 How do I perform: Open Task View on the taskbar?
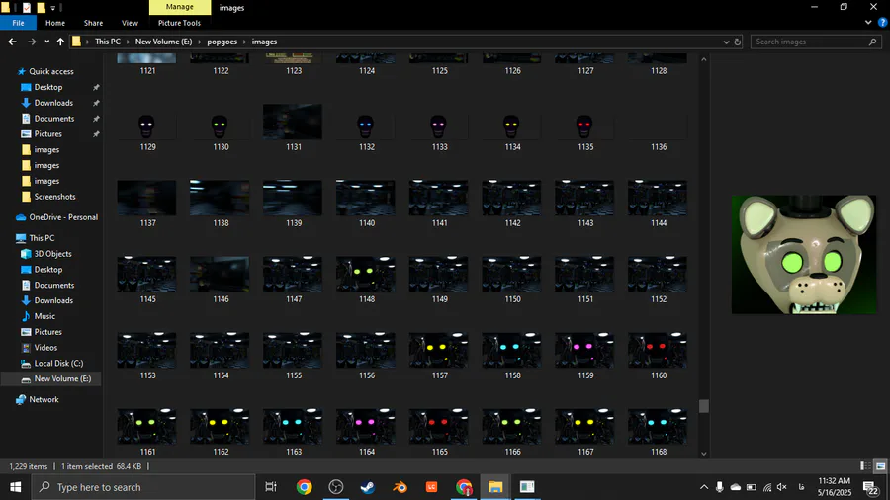coord(271,487)
